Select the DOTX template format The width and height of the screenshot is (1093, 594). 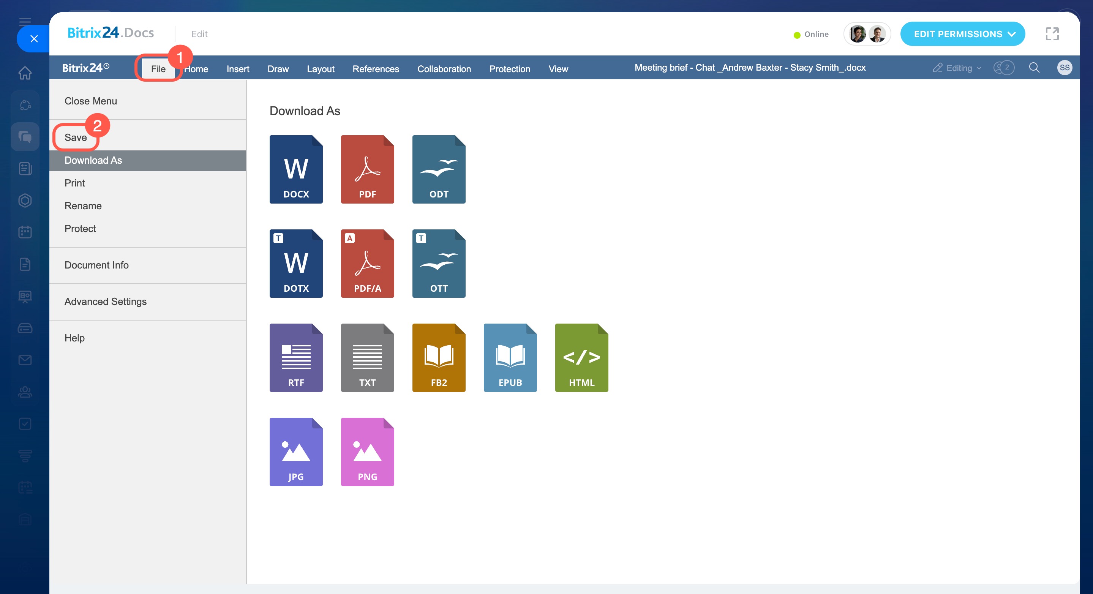[296, 263]
